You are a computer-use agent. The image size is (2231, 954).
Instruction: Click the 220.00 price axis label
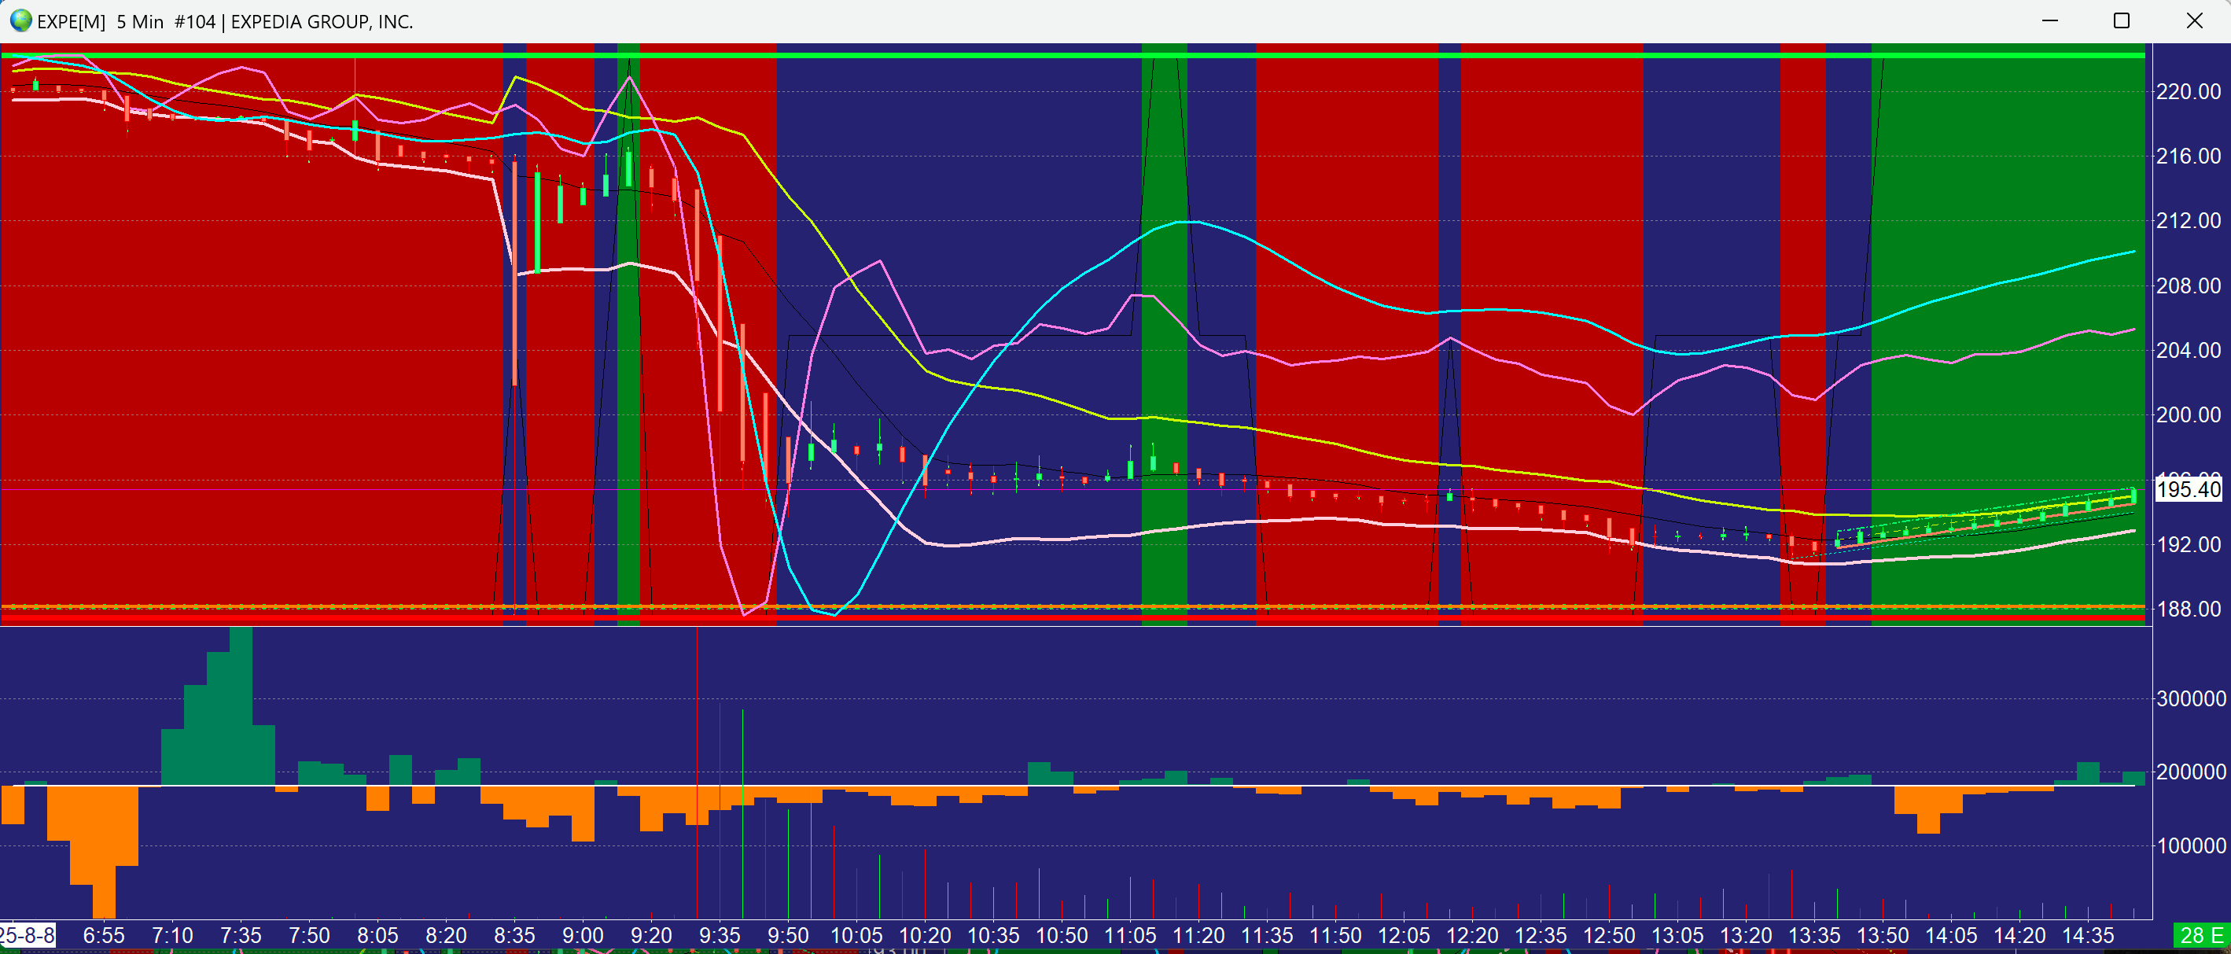coord(2188,92)
